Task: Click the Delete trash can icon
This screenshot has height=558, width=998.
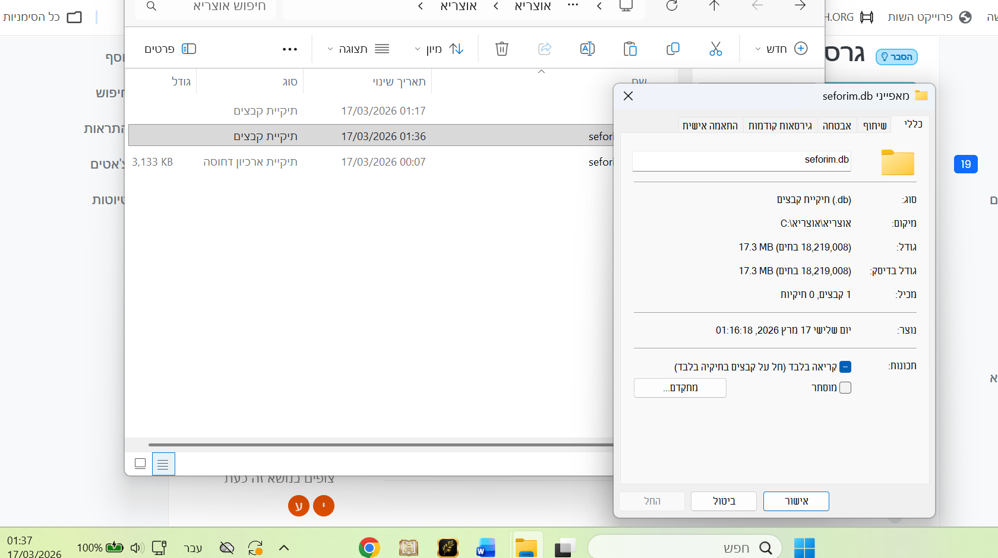Action: coord(502,49)
